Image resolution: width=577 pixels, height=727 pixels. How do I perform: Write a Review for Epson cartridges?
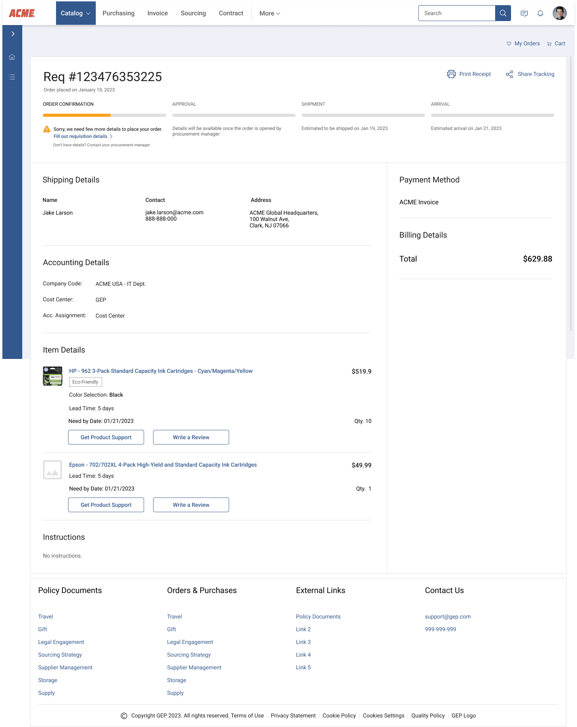coord(191,505)
